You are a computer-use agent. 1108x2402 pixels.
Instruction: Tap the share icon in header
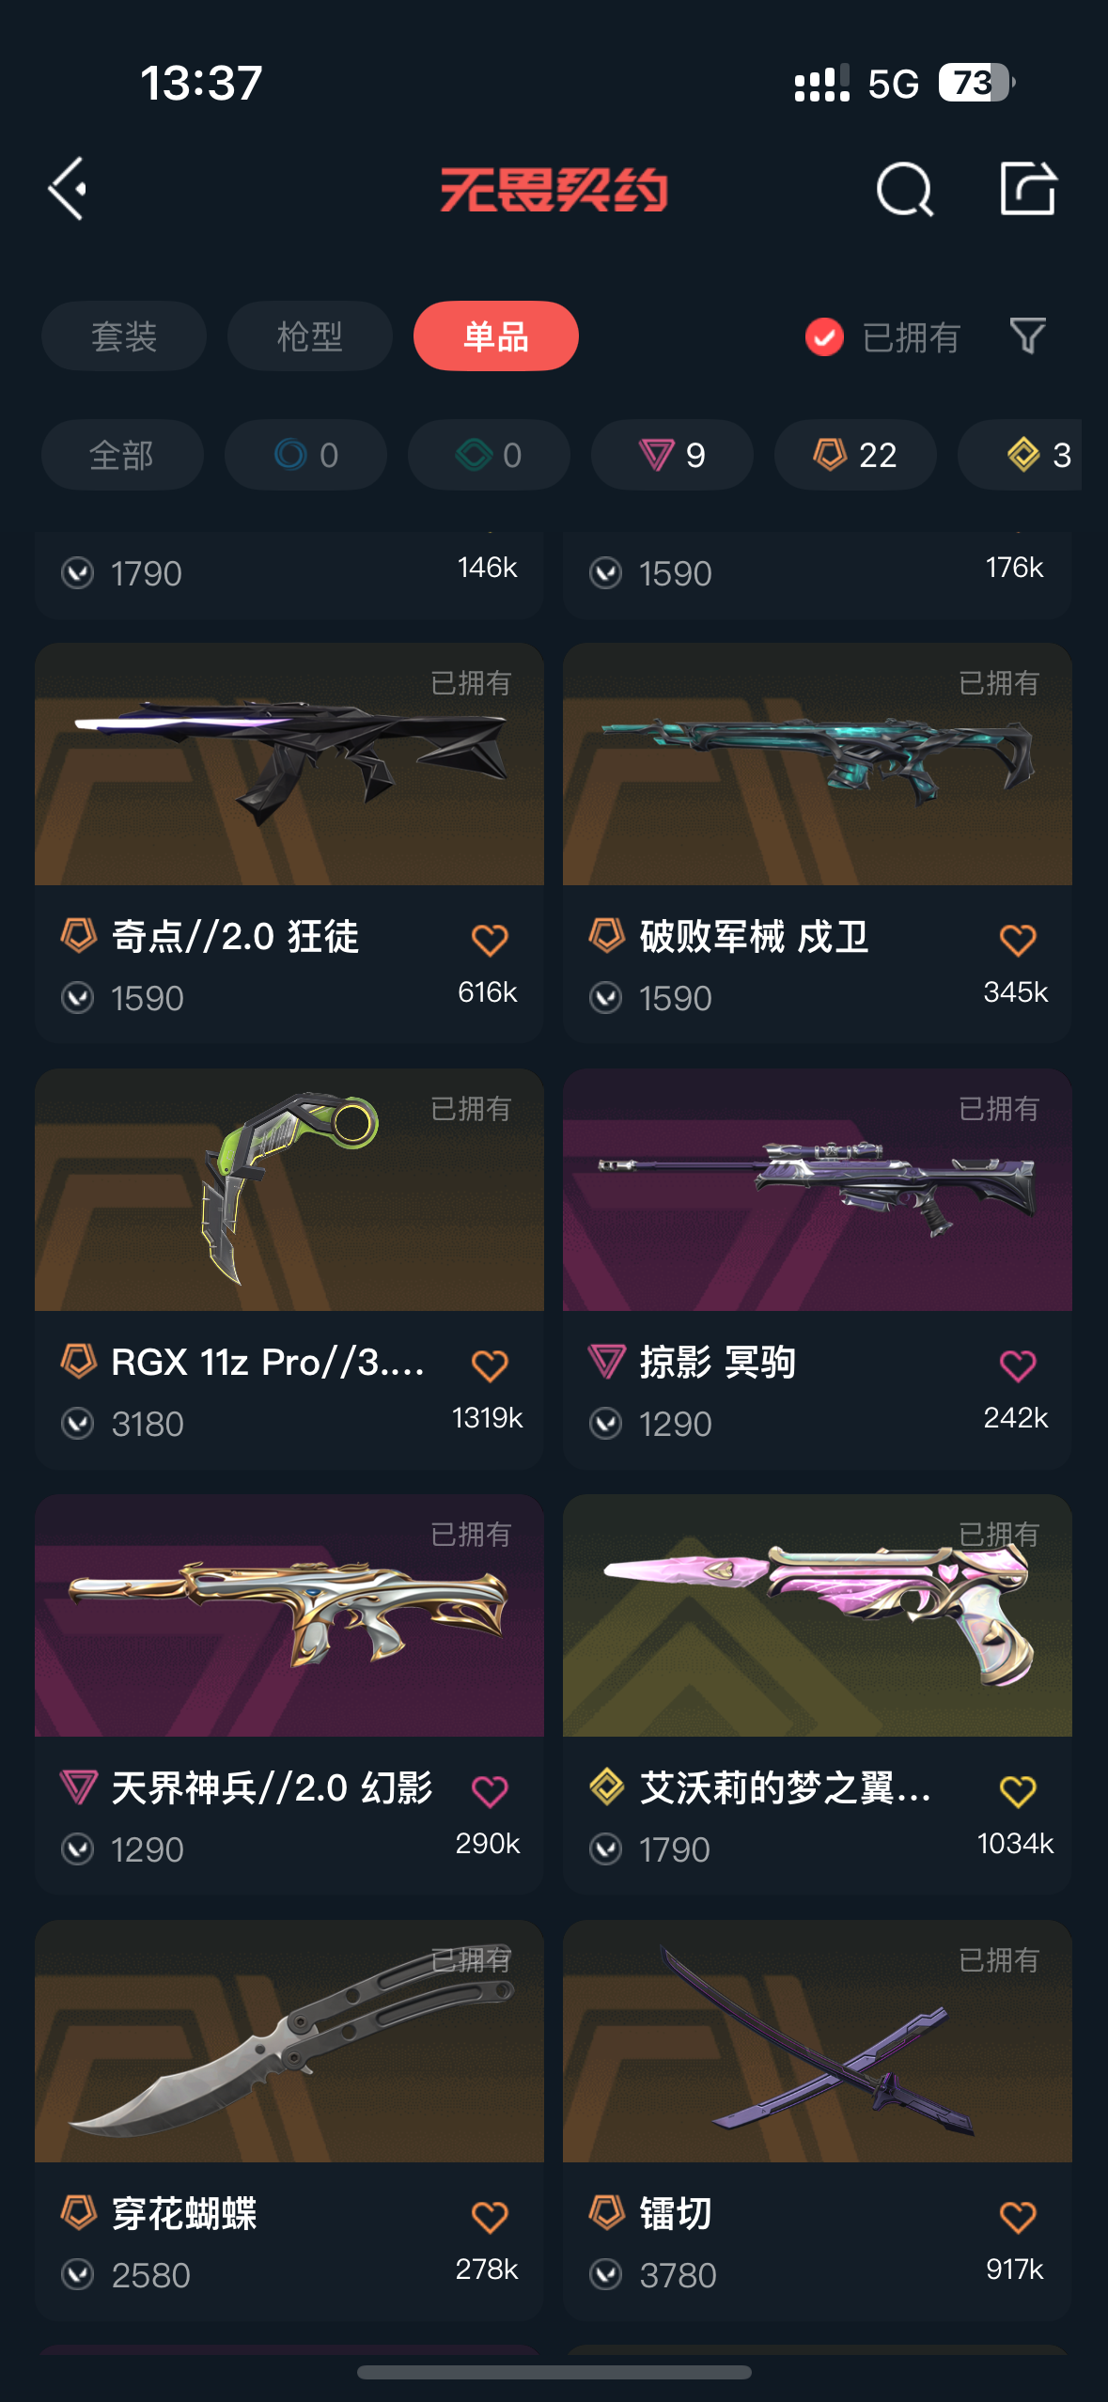pyautogui.click(x=1027, y=188)
